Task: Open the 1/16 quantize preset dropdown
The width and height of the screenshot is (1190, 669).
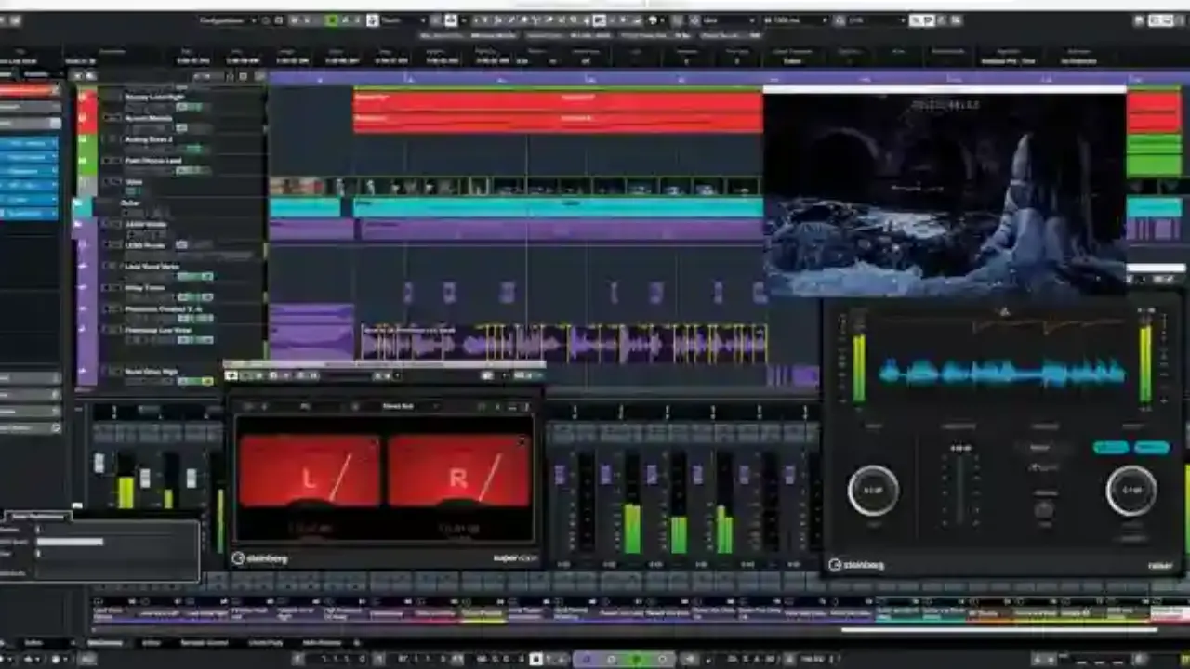Action: (877, 20)
